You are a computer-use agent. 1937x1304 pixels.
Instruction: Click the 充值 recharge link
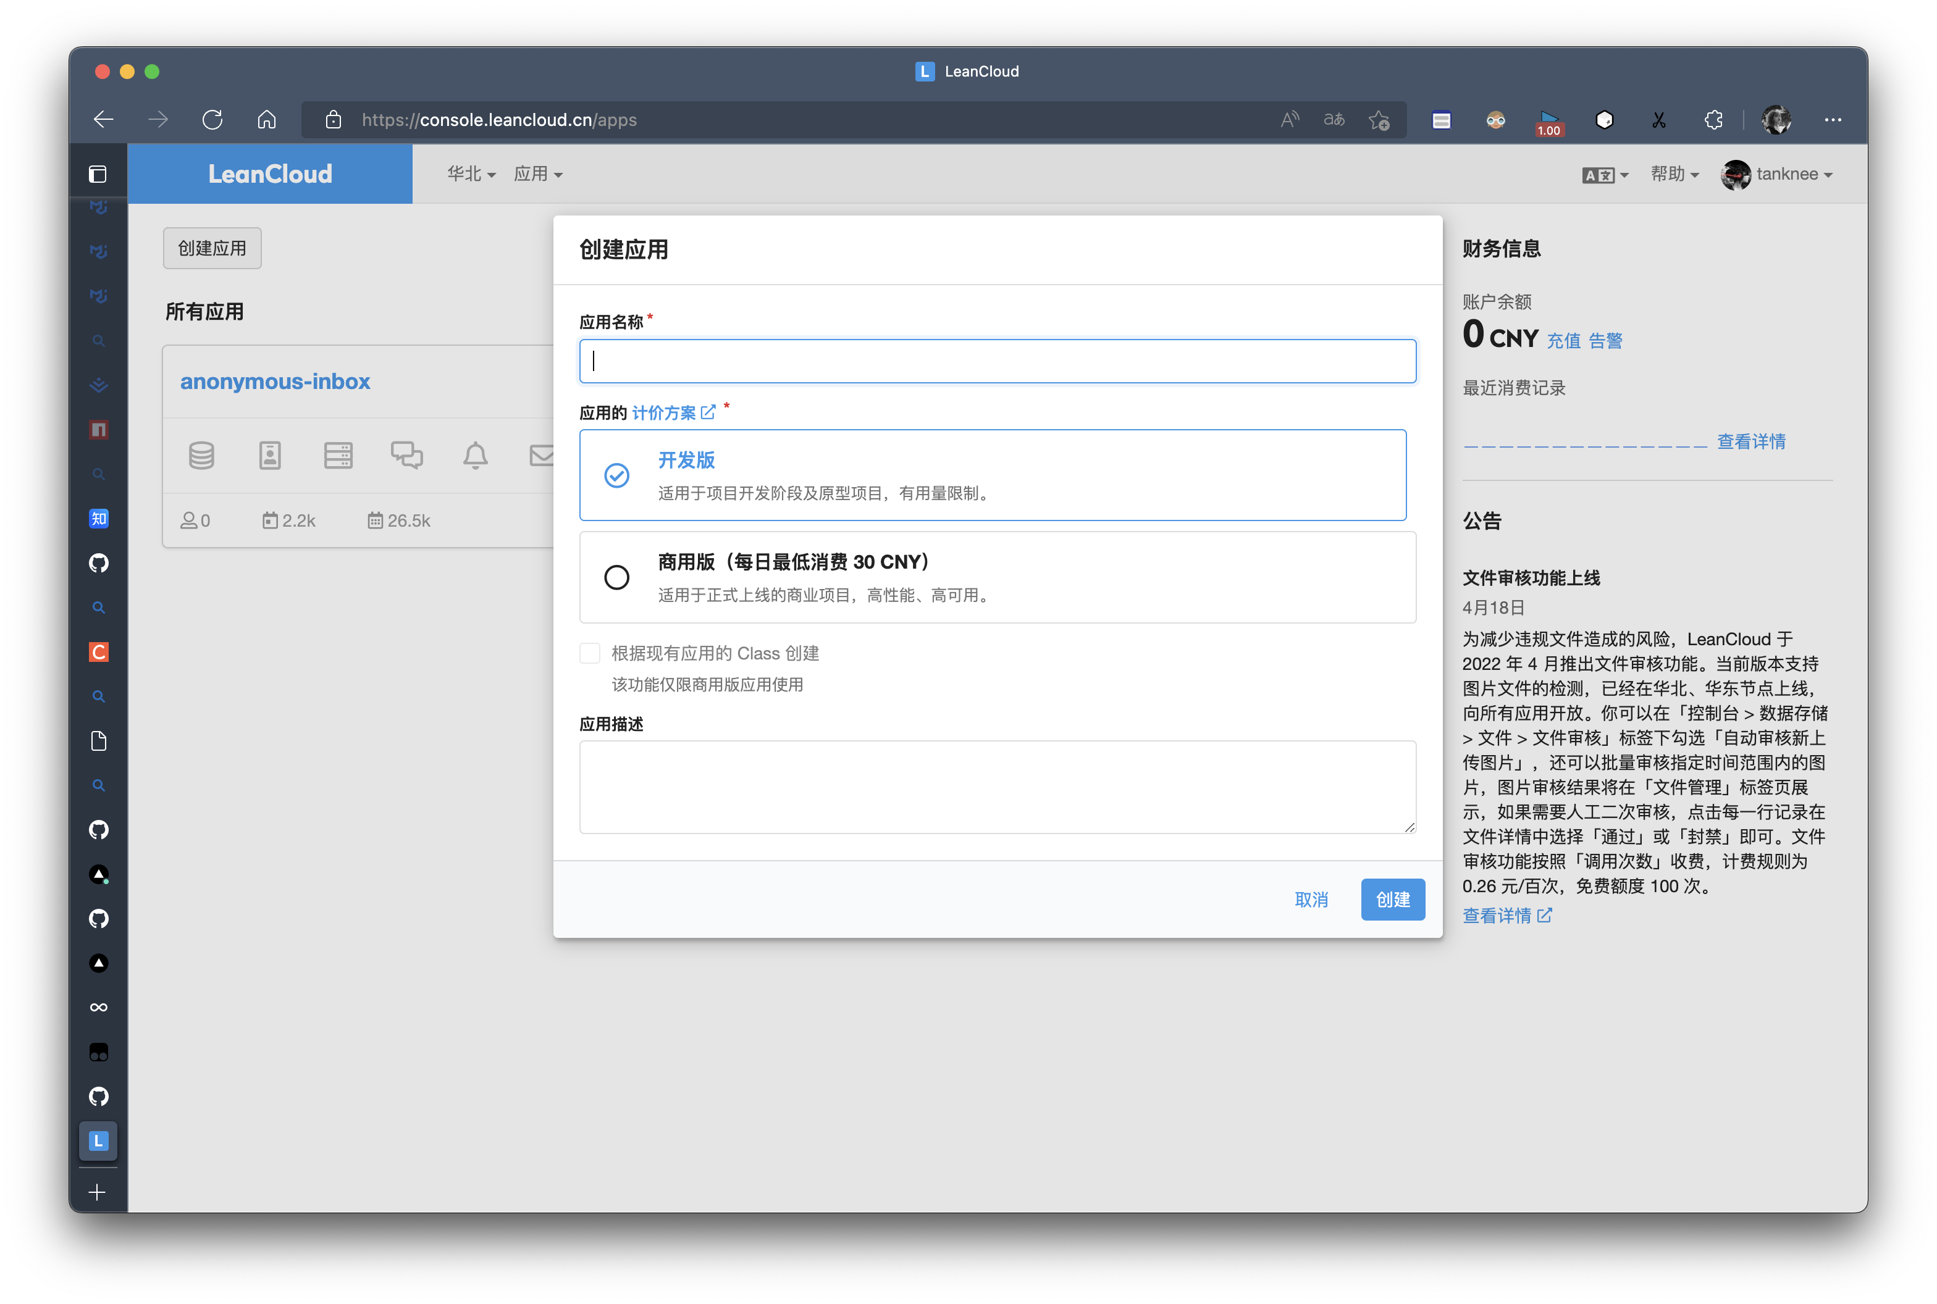1563,340
